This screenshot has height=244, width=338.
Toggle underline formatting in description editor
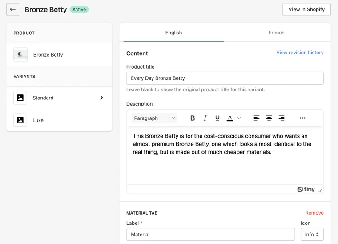click(217, 118)
